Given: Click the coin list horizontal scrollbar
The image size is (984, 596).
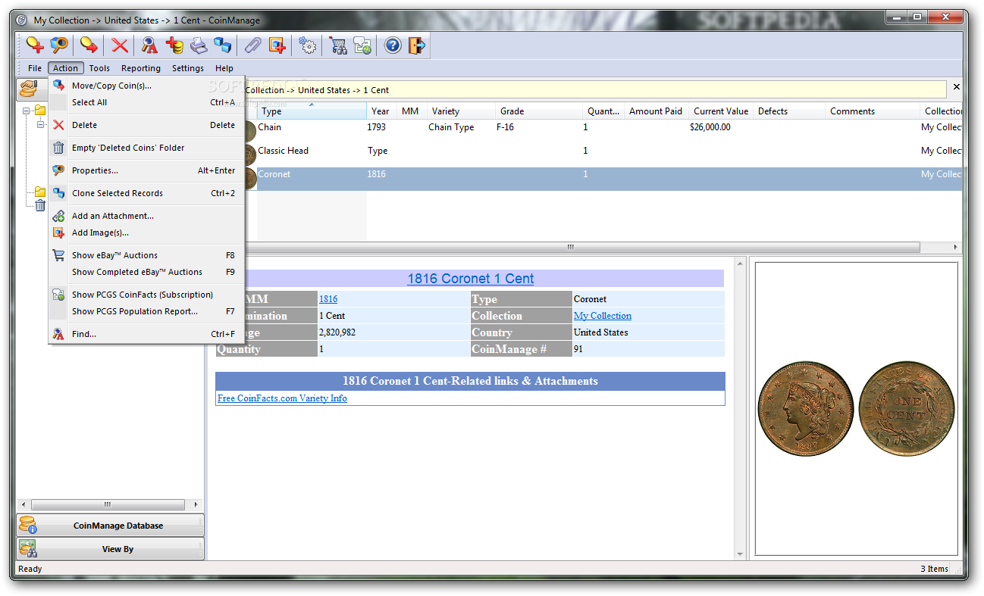Looking at the screenshot, I should pos(570,248).
